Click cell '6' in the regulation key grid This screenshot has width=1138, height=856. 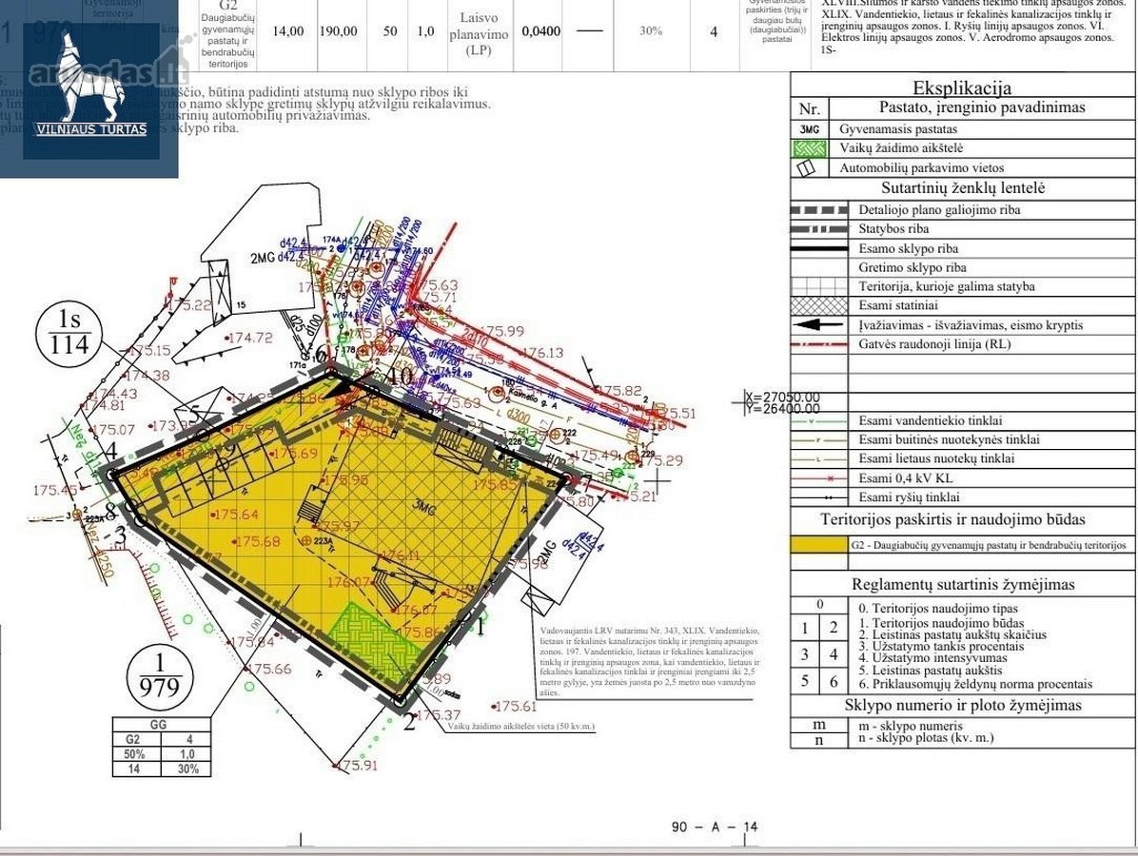click(x=834, y=681)
